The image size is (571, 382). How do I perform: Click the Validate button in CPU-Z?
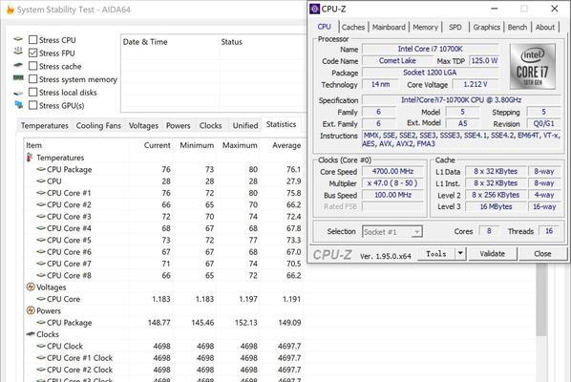click(x=493, y=254)
